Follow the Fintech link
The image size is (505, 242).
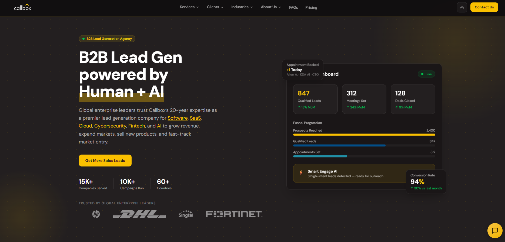136,126
